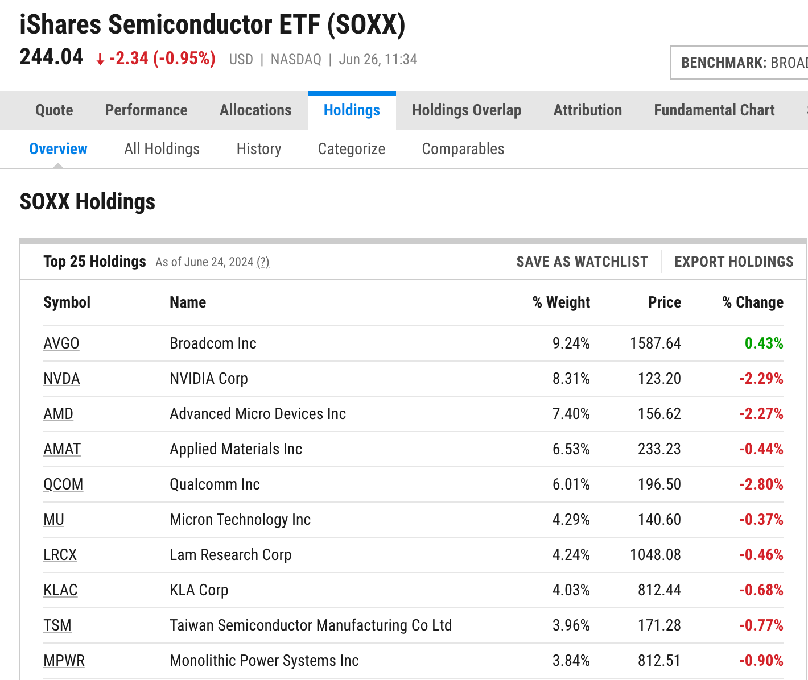The height and width of the screenshot is (680, 808).
Task: Click the ETF price 244.04
Action: click(51, 57)
